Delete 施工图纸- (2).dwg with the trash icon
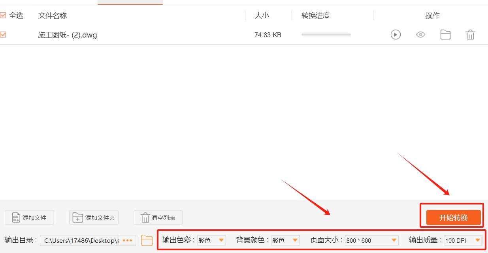Viewport: 488px width, 253px height. point(470,34)
